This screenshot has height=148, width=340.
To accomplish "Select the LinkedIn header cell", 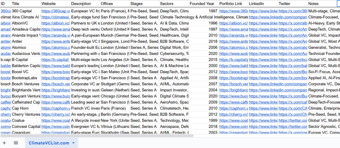I will 263,4.
